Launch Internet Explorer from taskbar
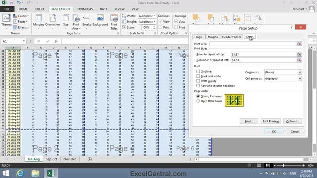Image resolution: width=317 pixels, height=178 pixels. [x=20, y=173]
